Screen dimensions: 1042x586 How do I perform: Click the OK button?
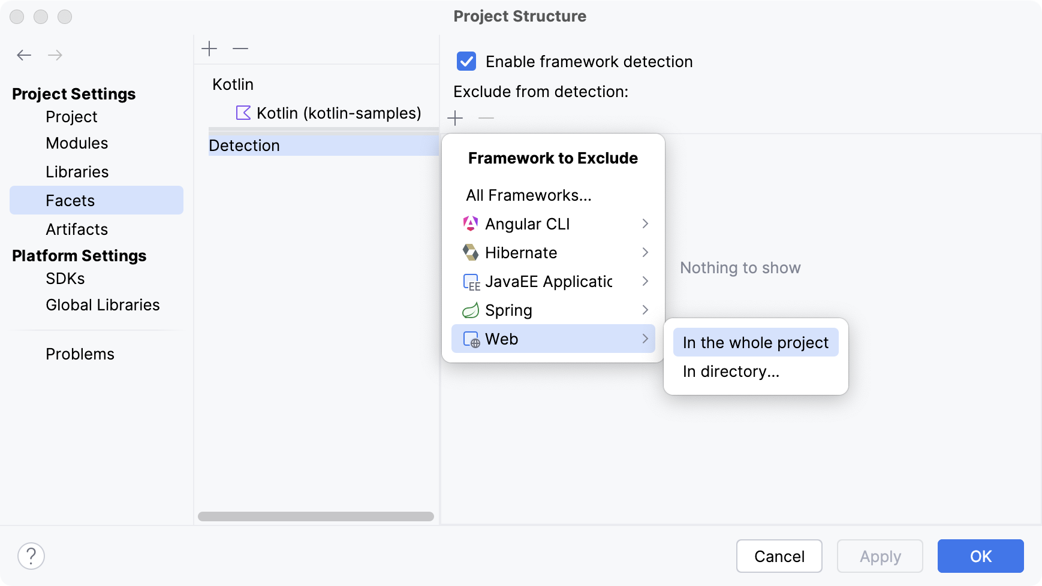[x=980, y=556]
